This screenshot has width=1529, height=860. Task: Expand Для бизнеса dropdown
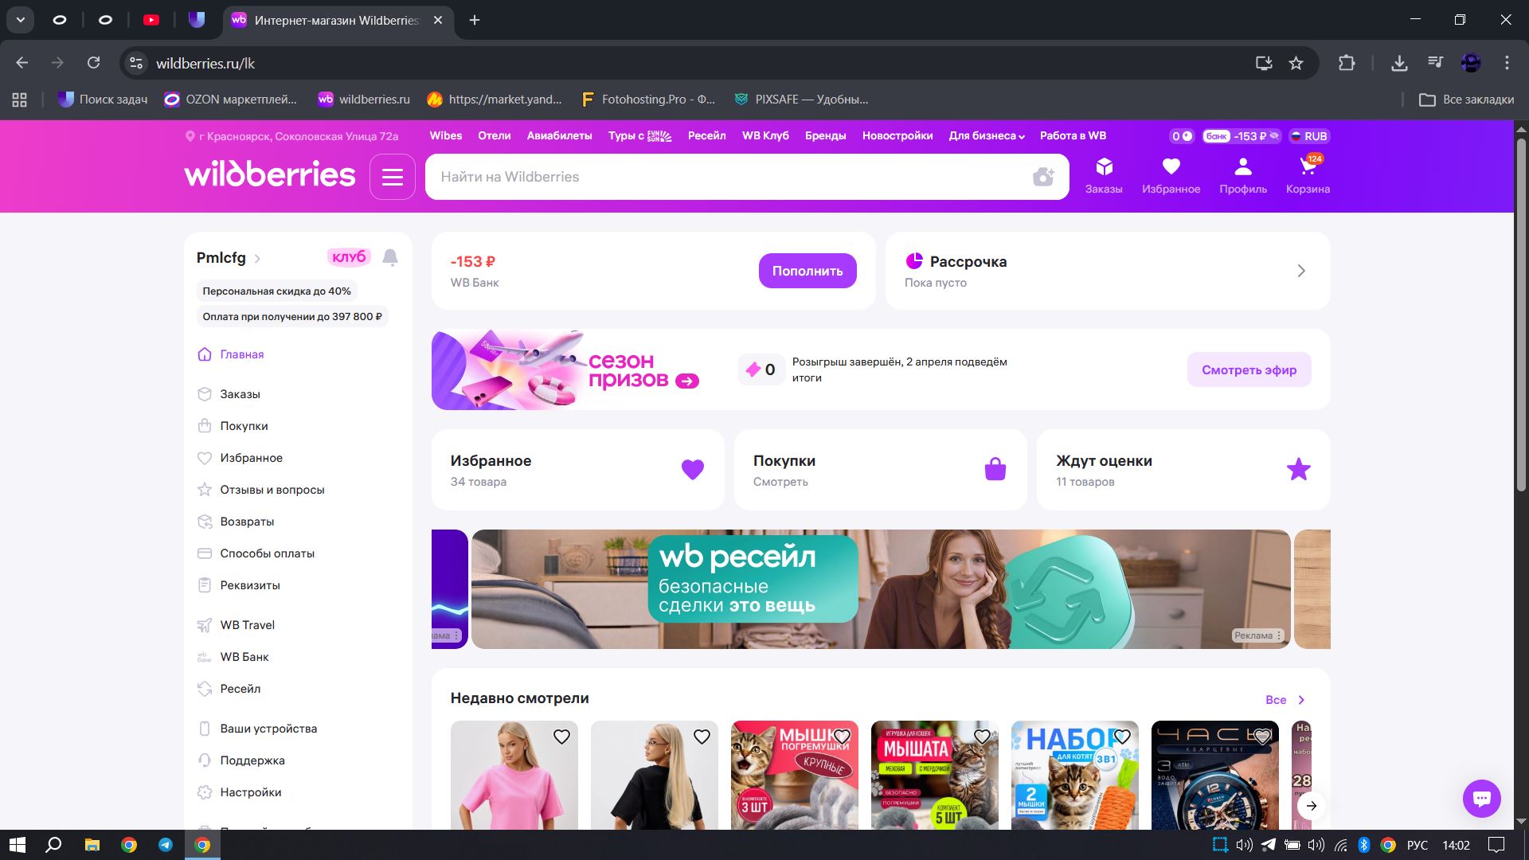point(986,136)
